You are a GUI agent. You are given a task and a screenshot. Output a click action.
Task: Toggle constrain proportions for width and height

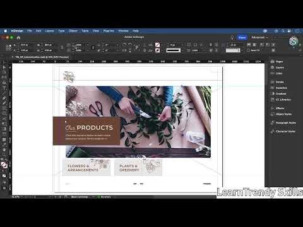62,47
